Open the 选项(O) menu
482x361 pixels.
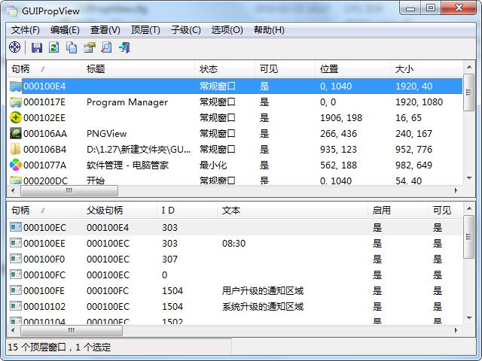click(x=227, y=30)
